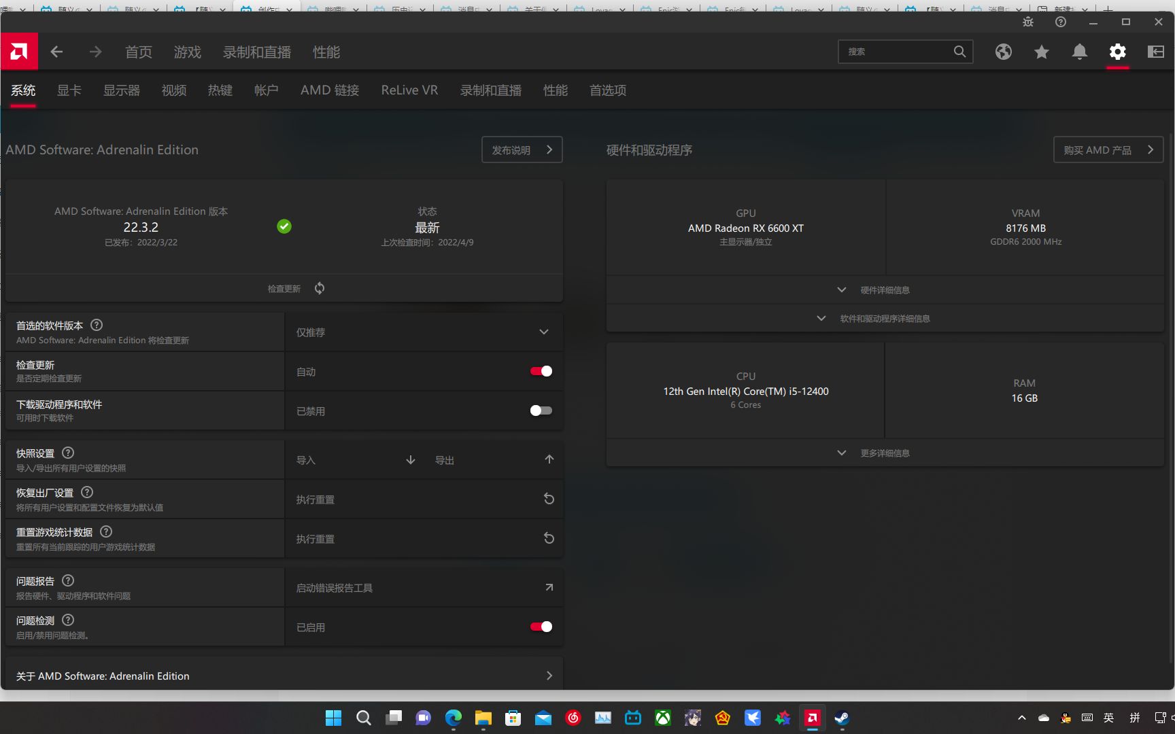Open 性能 in the top navigation
Viewport: 1175px width, 734px height.
[326, 52]
